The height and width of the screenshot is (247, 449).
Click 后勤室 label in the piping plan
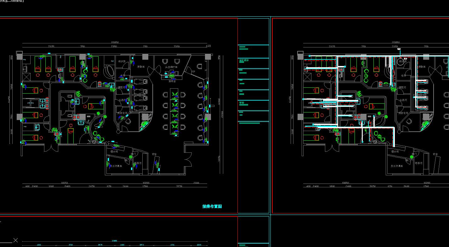point(422,67)
